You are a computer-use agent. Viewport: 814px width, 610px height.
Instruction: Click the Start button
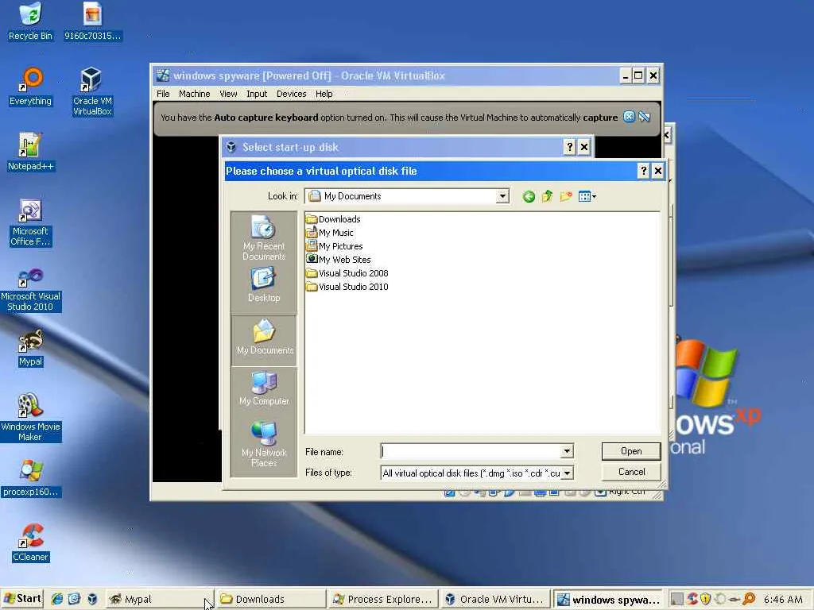coord(21,599)
